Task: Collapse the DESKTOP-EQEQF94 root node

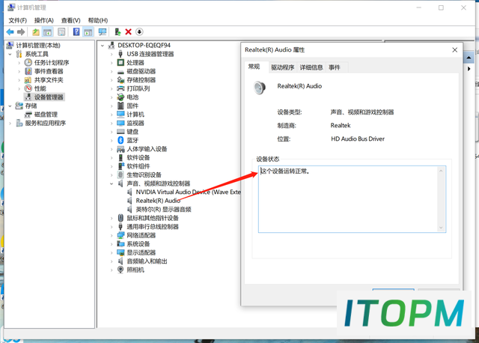Action: pyautogui.click(x=103, y=46)
